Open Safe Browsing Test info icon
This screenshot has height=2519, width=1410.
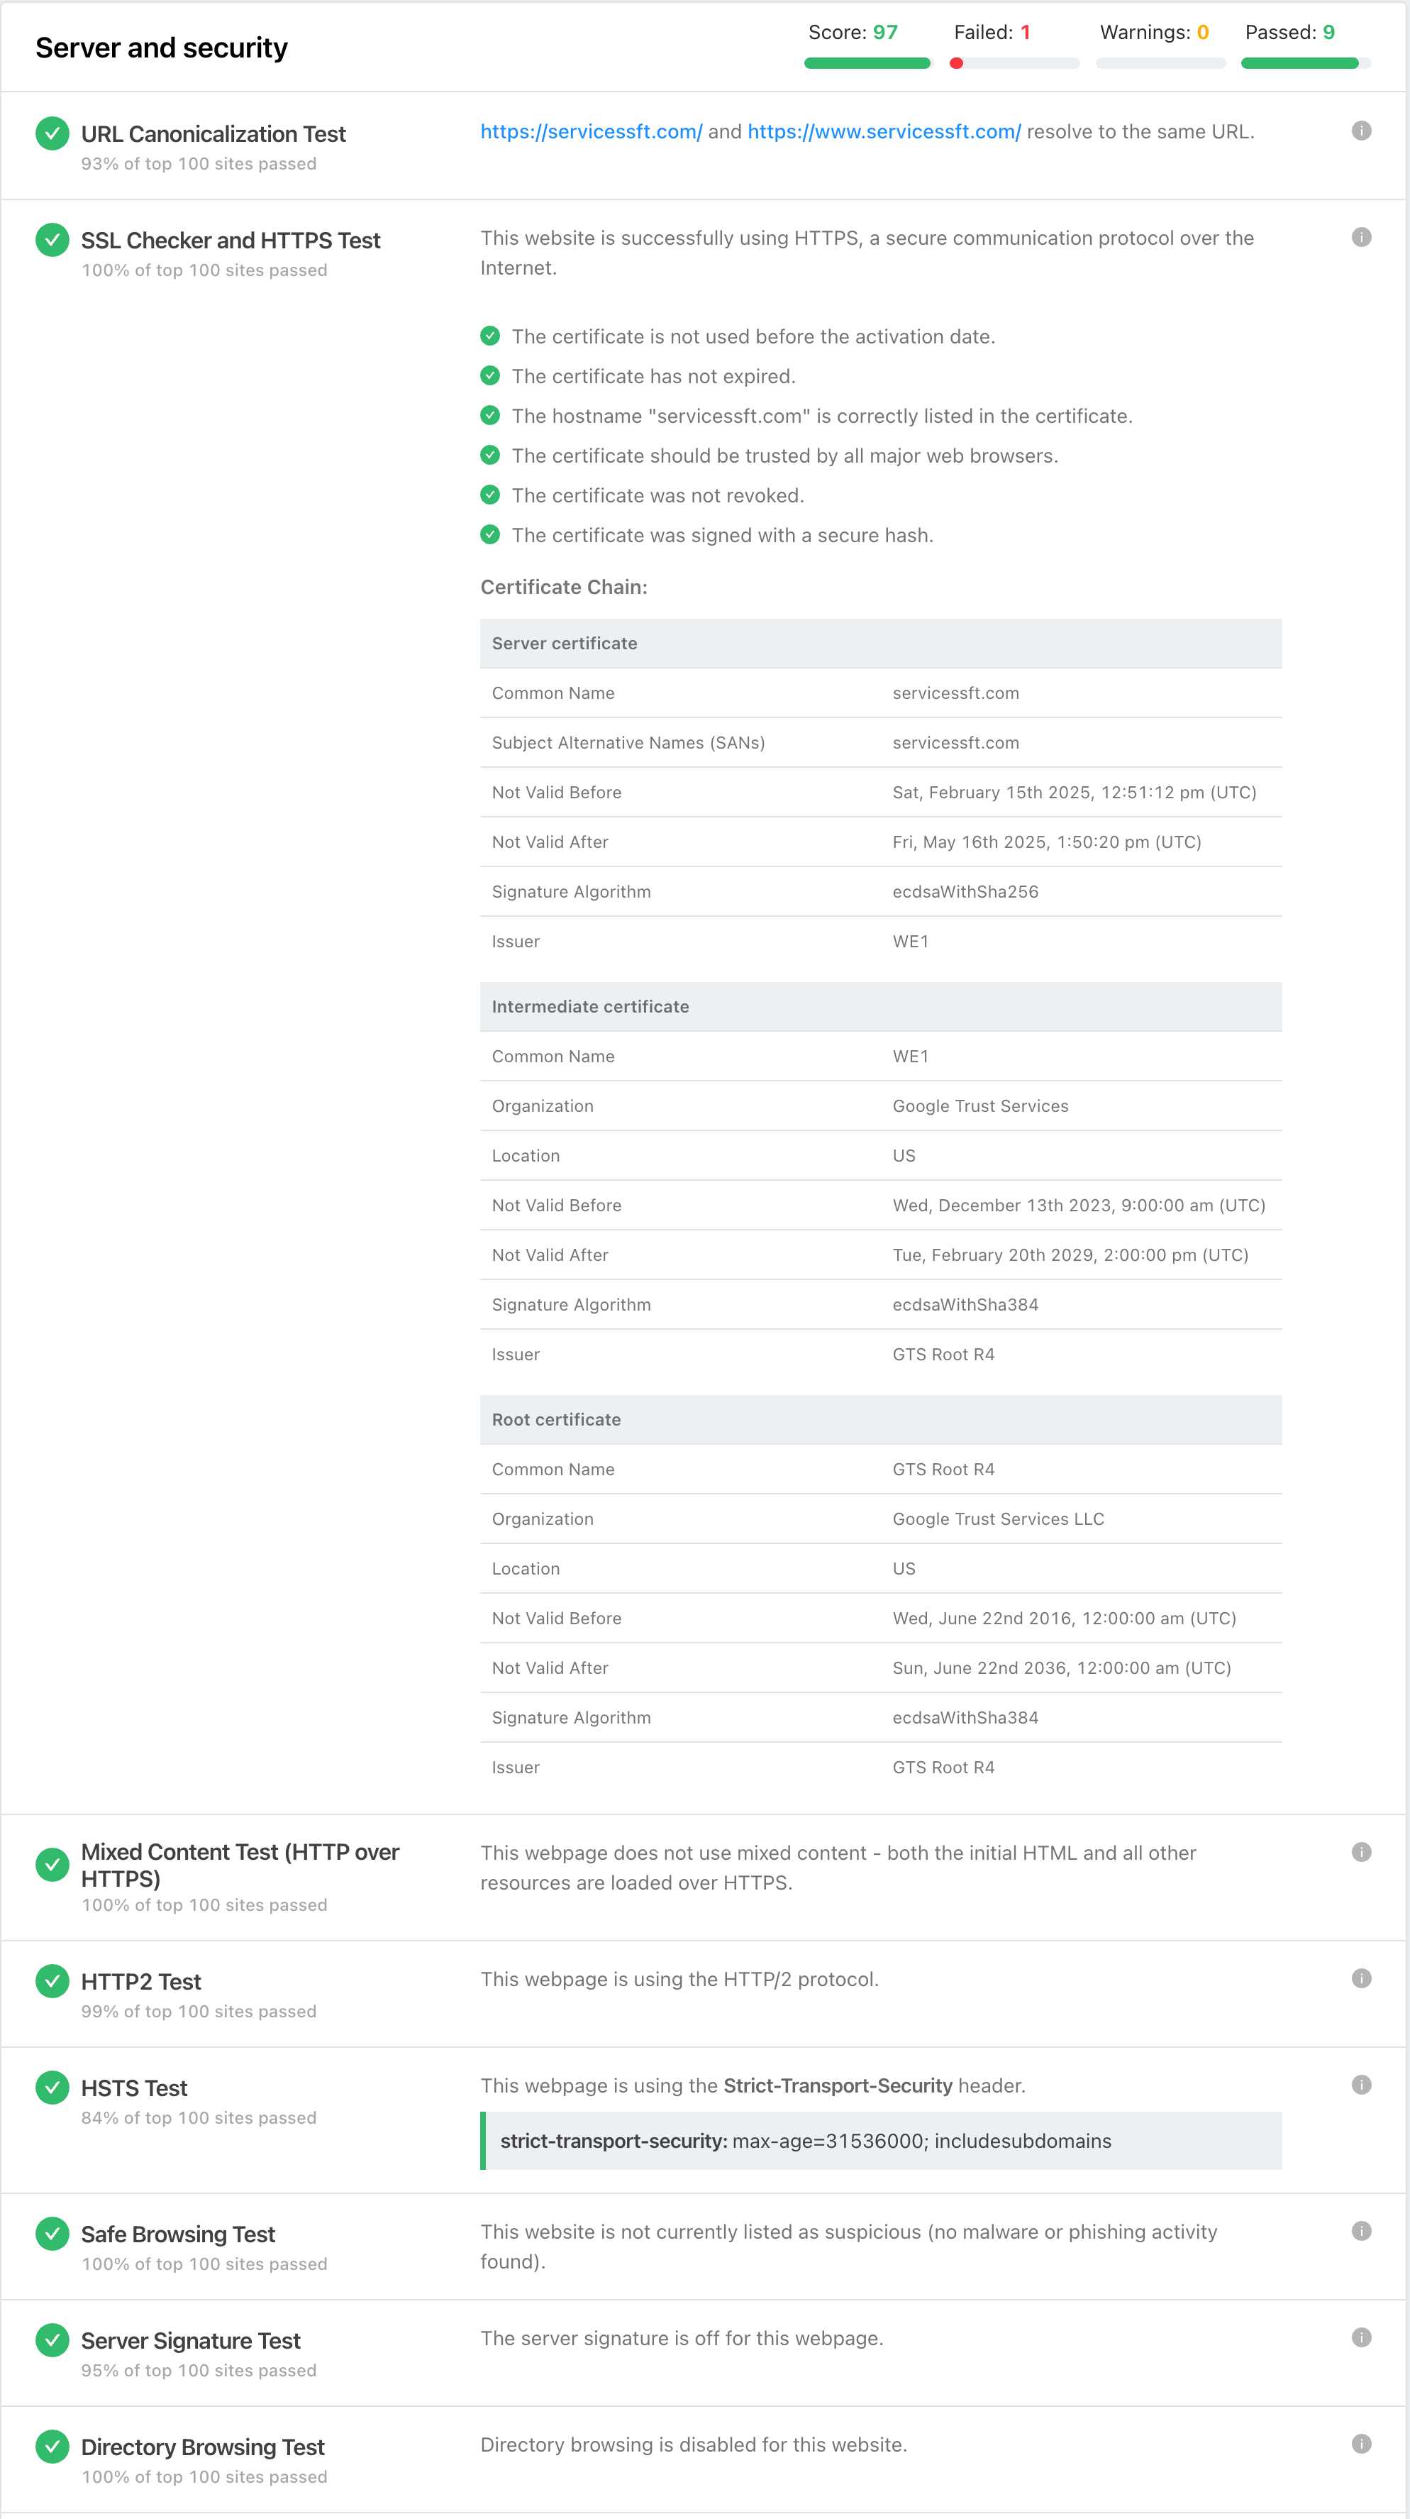[1361, 2230]
